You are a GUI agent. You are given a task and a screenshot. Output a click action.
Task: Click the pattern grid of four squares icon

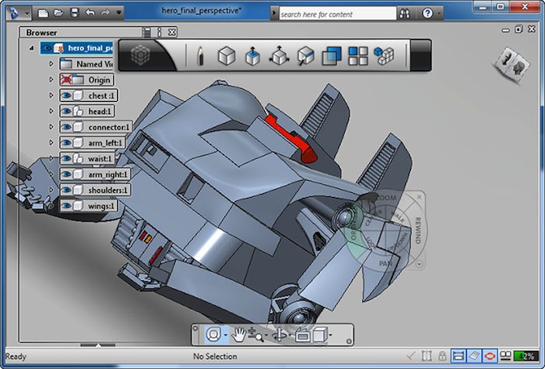point(358,56)
